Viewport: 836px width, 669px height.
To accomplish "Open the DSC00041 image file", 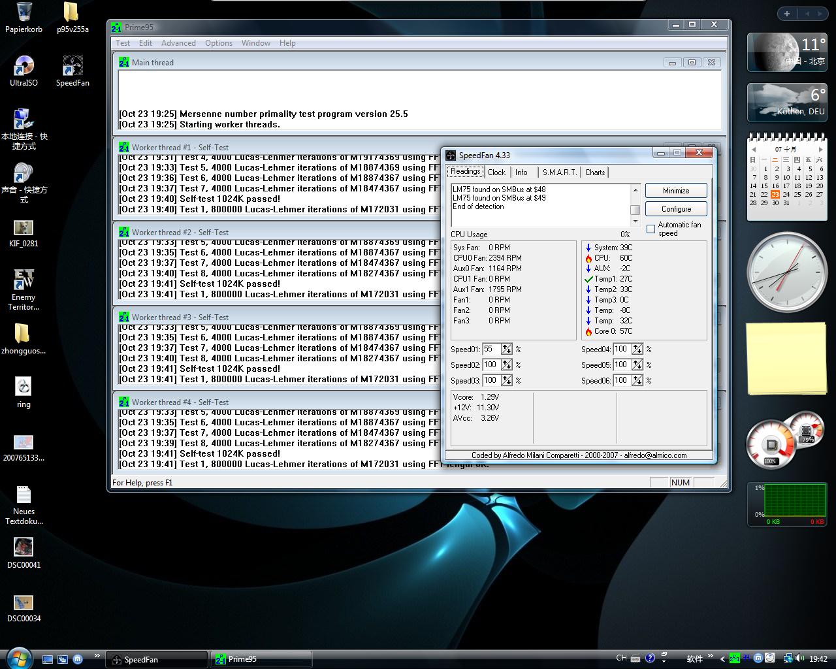I will click(24, 553).
